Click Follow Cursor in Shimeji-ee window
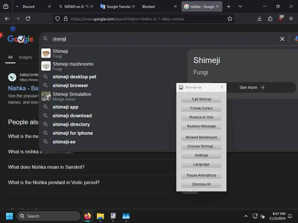The image size is (298, 223). [x=201, y=108]
